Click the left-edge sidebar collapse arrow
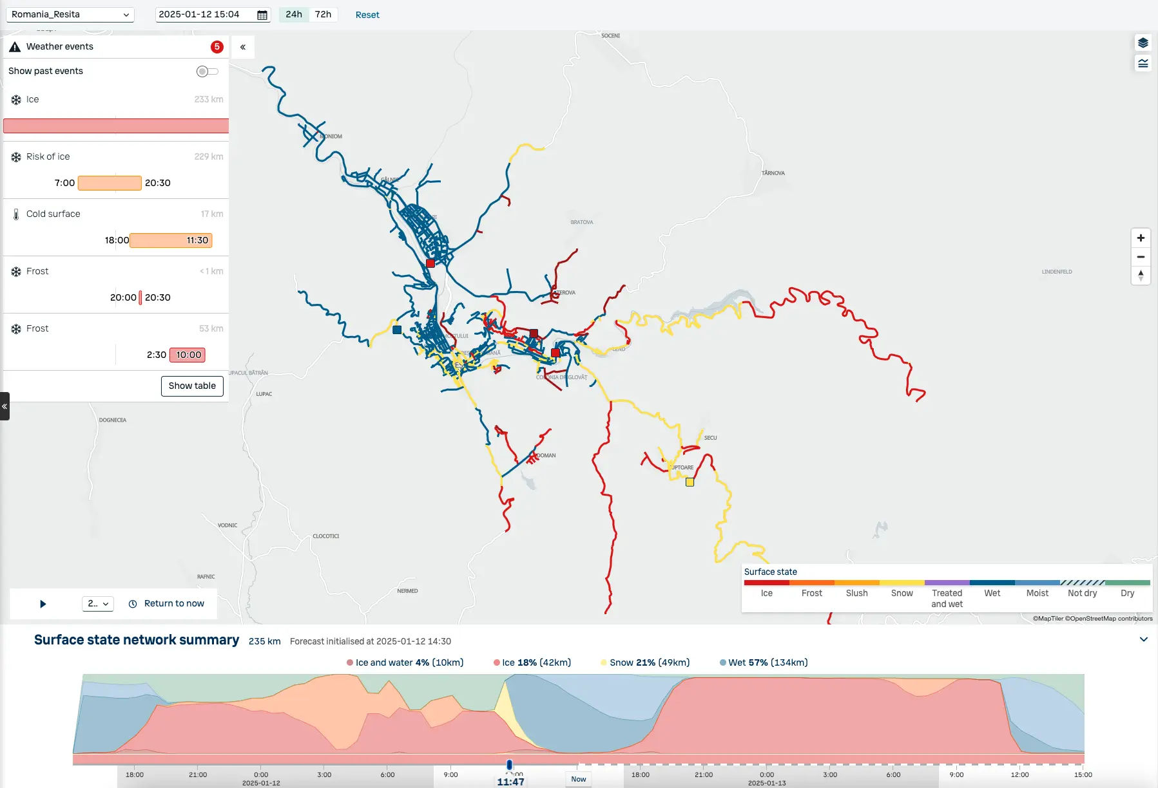This screenshot has height=788, width=1158. click(5, 406)
